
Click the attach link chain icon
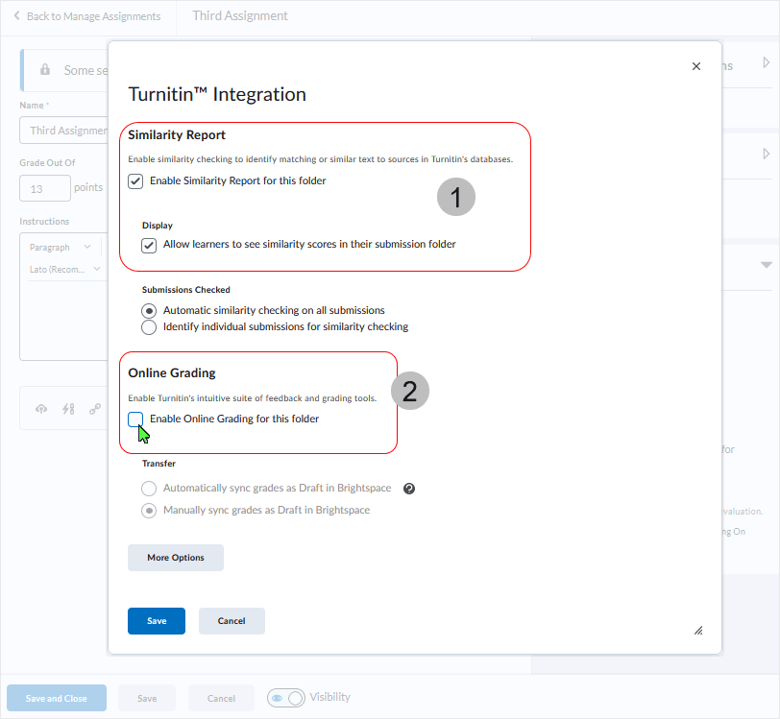tap(95, 409)
